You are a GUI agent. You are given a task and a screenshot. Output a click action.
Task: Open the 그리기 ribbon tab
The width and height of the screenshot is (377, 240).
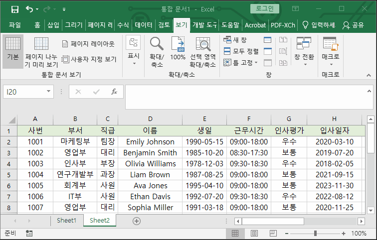(x=74, y=25)
